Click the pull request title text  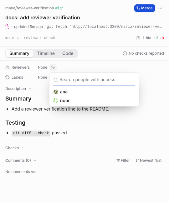pyautogui.click(x=43, y=17)
